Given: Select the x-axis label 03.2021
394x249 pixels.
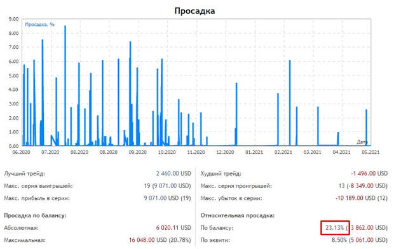Looking at the screenshot, I should click(x=312, y=152).
